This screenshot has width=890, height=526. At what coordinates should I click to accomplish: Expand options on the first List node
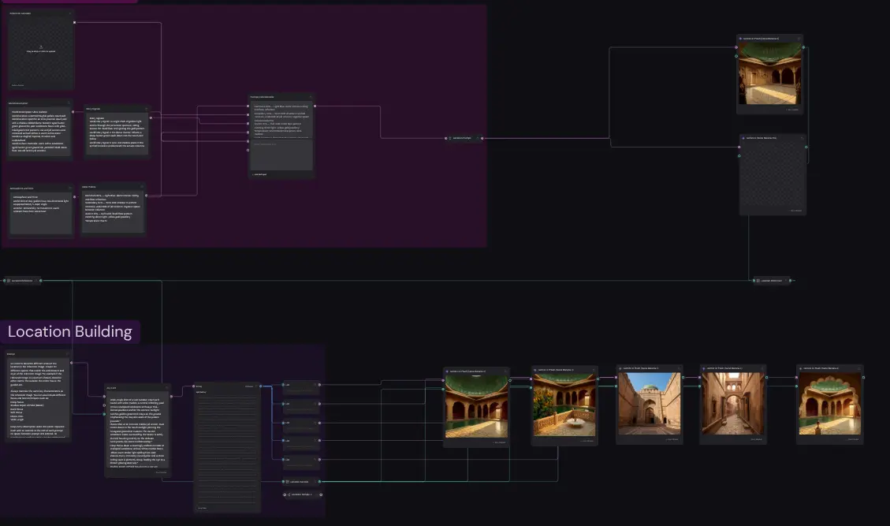(x=315, y=385)
